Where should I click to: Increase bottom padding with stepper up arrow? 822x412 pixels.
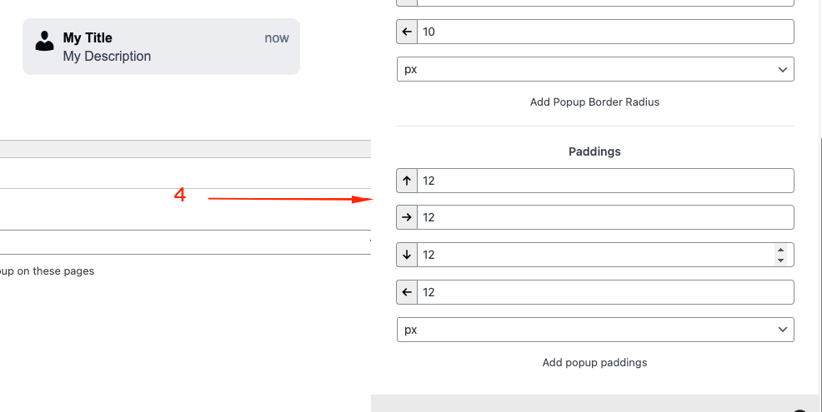(780, 250)
